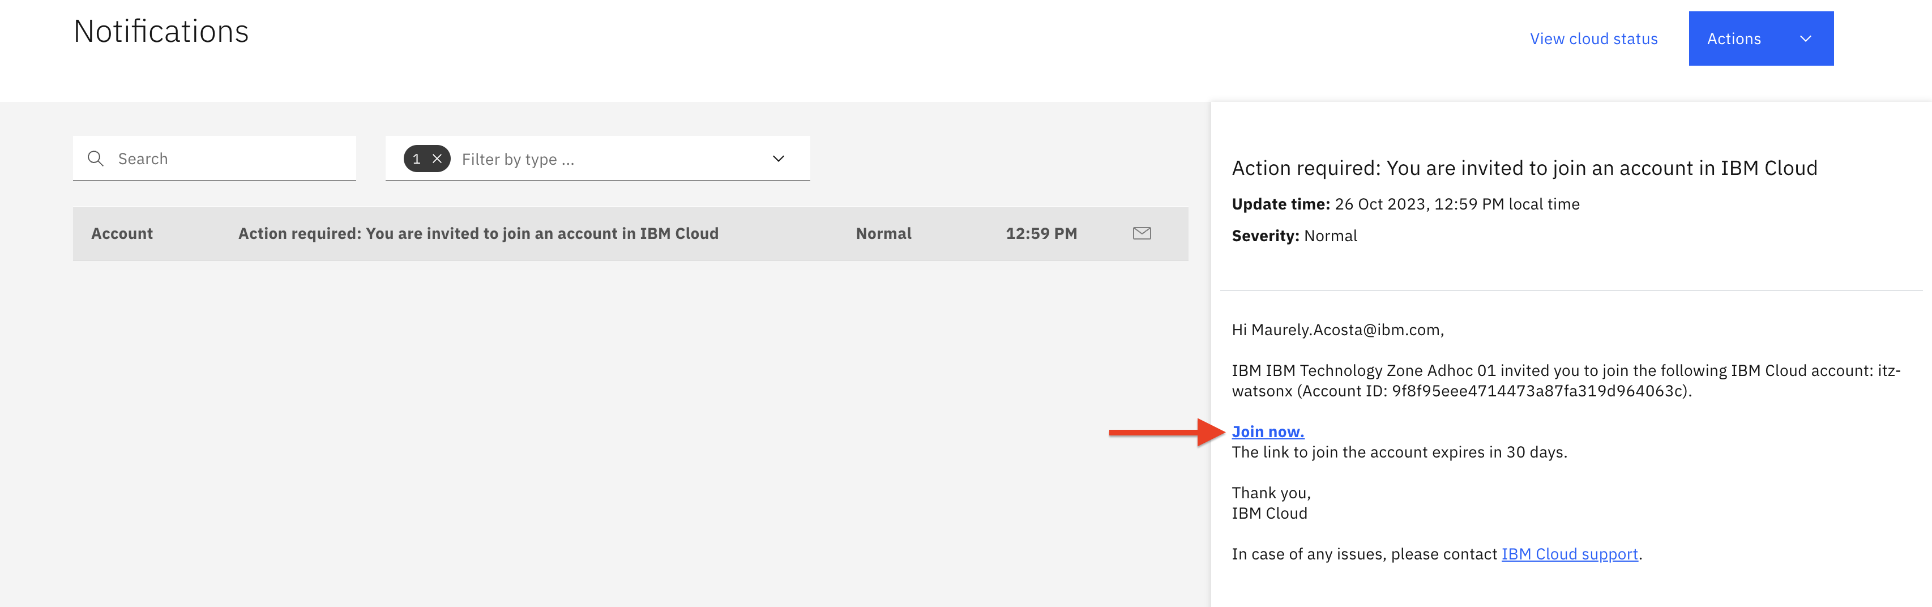Click the Severity: Normal line in the detail panel
The height and width of the screenshot is (607, 1932).
1294,236
